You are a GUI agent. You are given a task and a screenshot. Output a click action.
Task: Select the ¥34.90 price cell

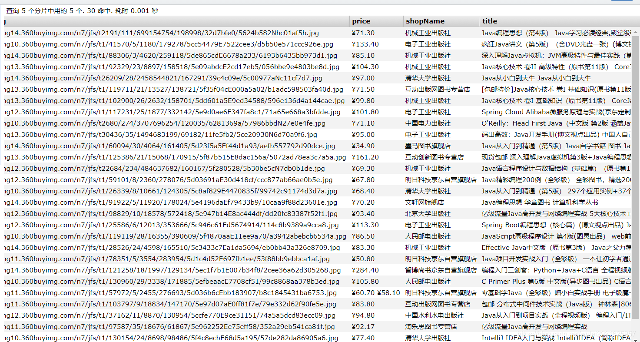pos(363,146)
